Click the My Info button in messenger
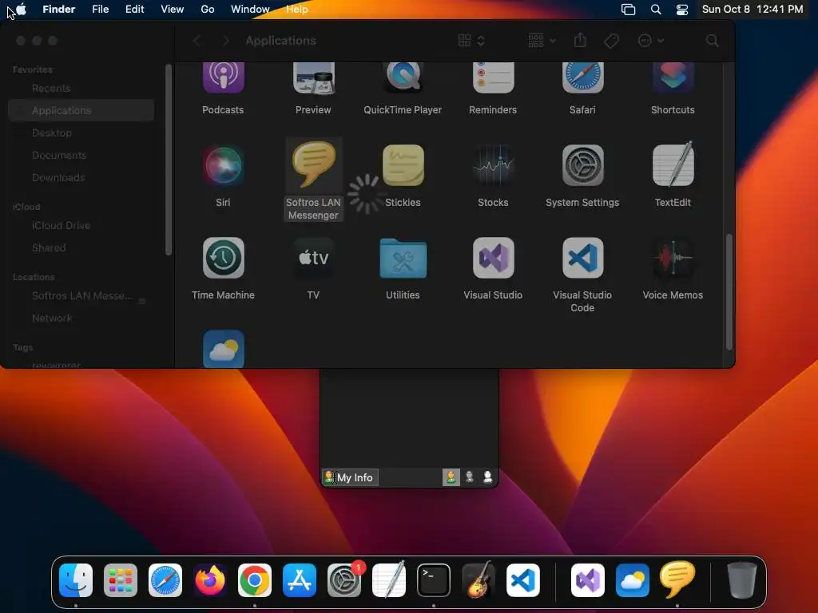This screenshot has width=818, height=613. coord(350,477)
